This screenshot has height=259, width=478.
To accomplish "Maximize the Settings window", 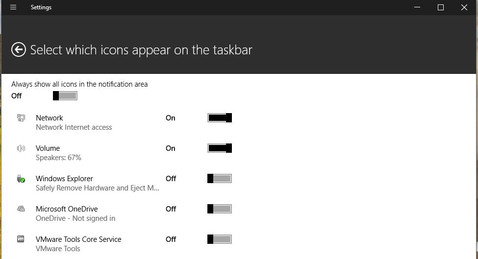I will tap(441, 7).
